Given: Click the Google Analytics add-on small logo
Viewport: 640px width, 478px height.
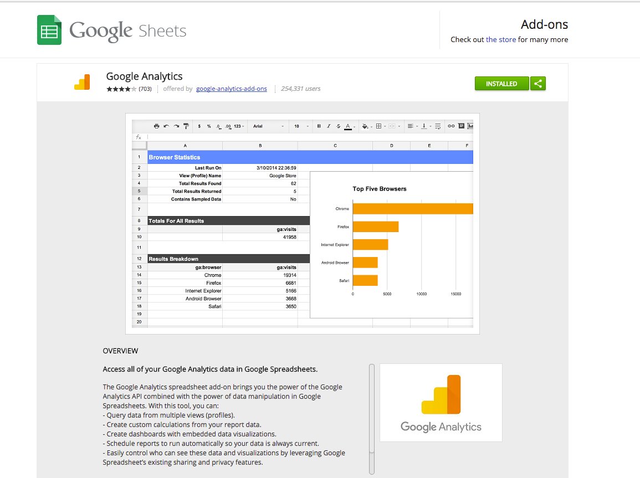Looking at the screenshot, I should (x=82, y=82).
